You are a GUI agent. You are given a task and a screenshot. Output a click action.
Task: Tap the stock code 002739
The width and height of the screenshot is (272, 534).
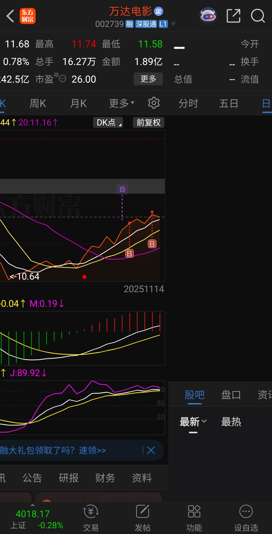[x=110, y=24]
